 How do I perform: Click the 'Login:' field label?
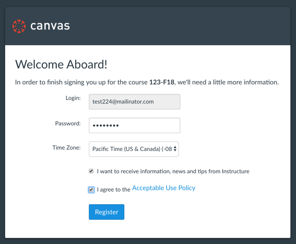pyautogui.click(x=73, y=98)
